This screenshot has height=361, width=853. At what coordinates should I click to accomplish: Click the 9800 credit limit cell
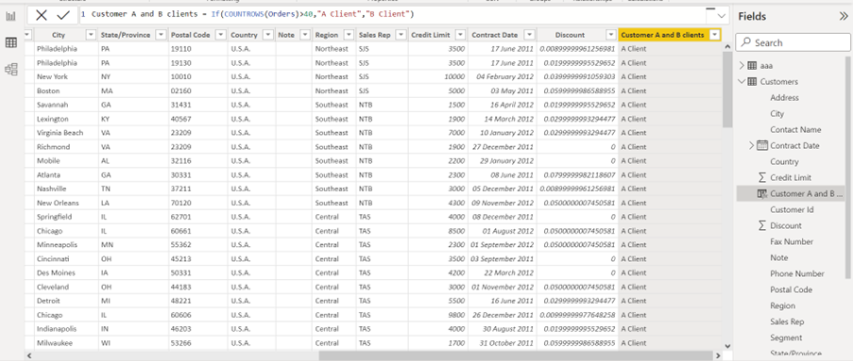(x=437, y=315)
